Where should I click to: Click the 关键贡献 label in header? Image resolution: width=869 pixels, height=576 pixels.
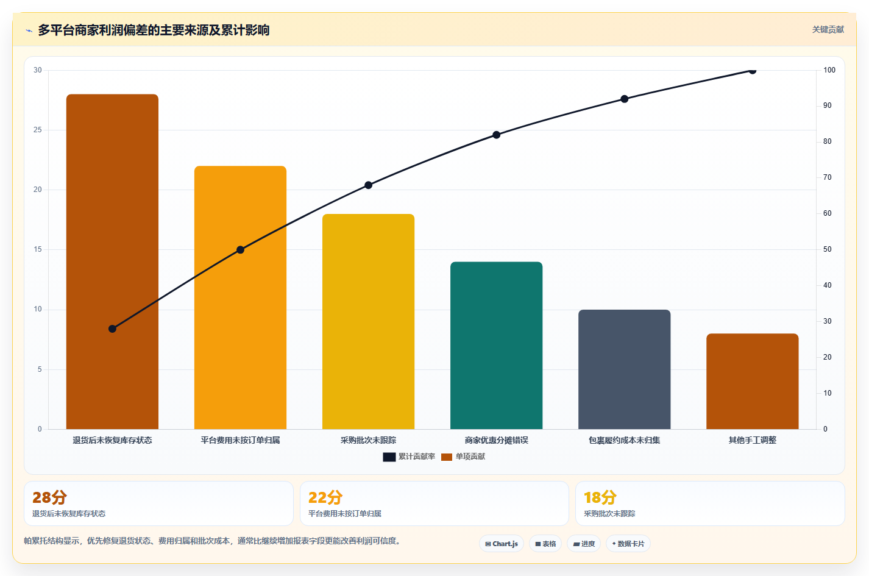tap(828, 29)
